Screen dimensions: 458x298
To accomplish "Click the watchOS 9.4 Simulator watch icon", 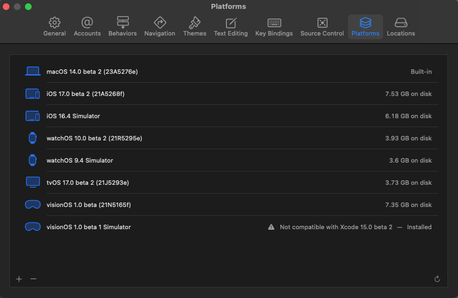I will [x=33, y=160].
